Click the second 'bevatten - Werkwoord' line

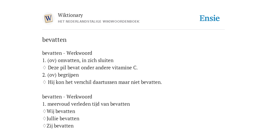[x=67, y=97]
